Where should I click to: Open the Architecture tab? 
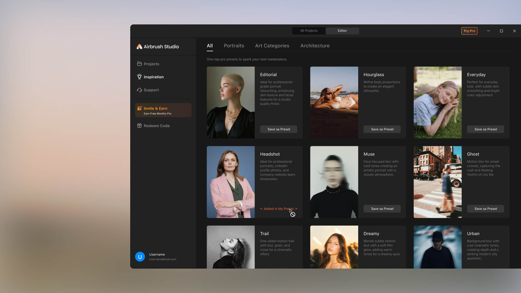pyautogui.click(x=315, y=46)
